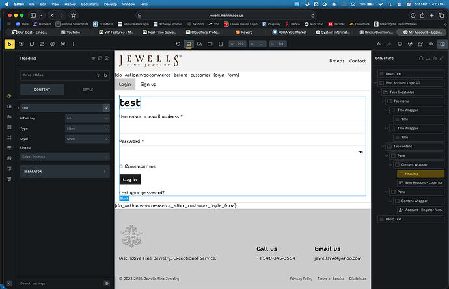Click the trash icon in Structure header

click(435, 58)
